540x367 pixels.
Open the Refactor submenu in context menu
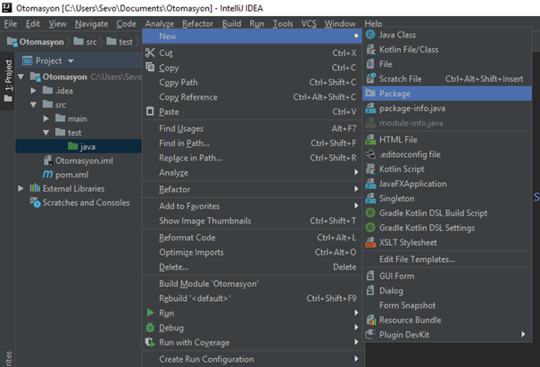pyautogui.click(x=252, y=189)
